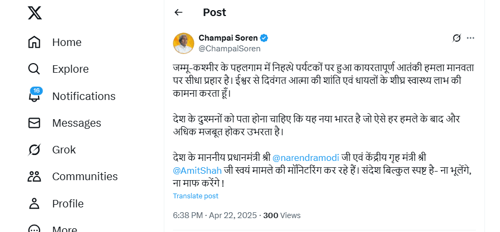Viewport: 500px width, 232px height.
Task: Click the Translate post link
Action: pos(195,196)
